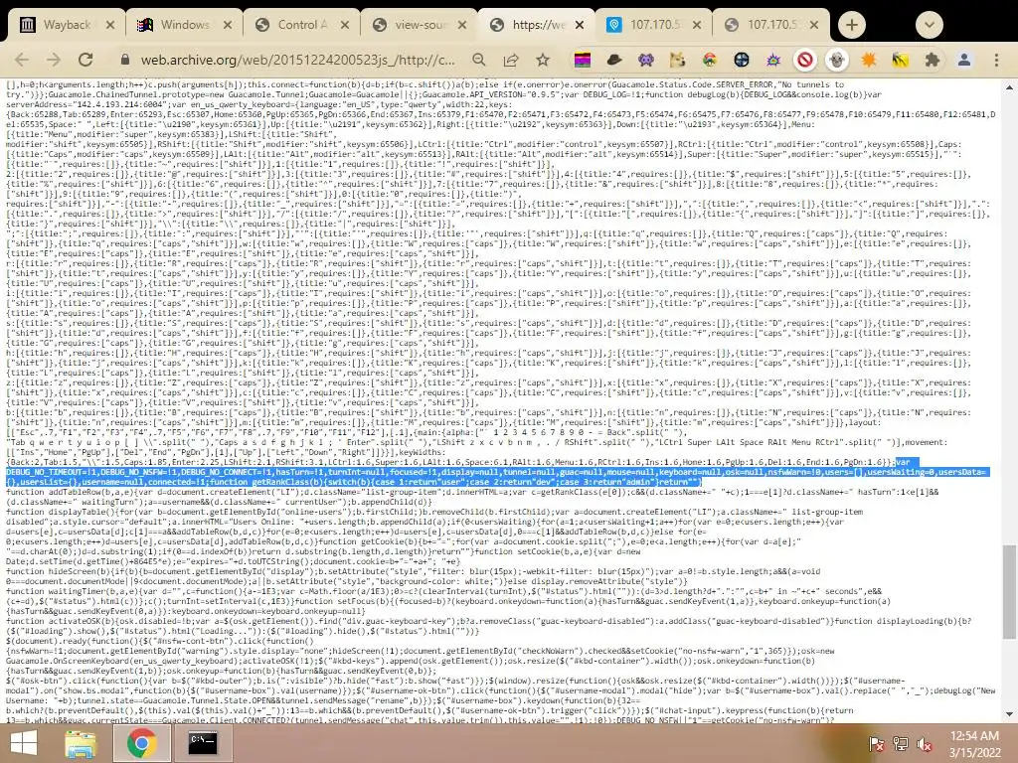Switch to the Windows tab
The image size is (1018, 763).
click(183, 25)
